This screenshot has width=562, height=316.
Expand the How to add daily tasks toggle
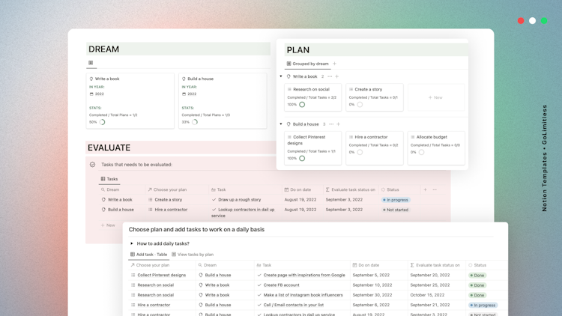click(132, 243)
